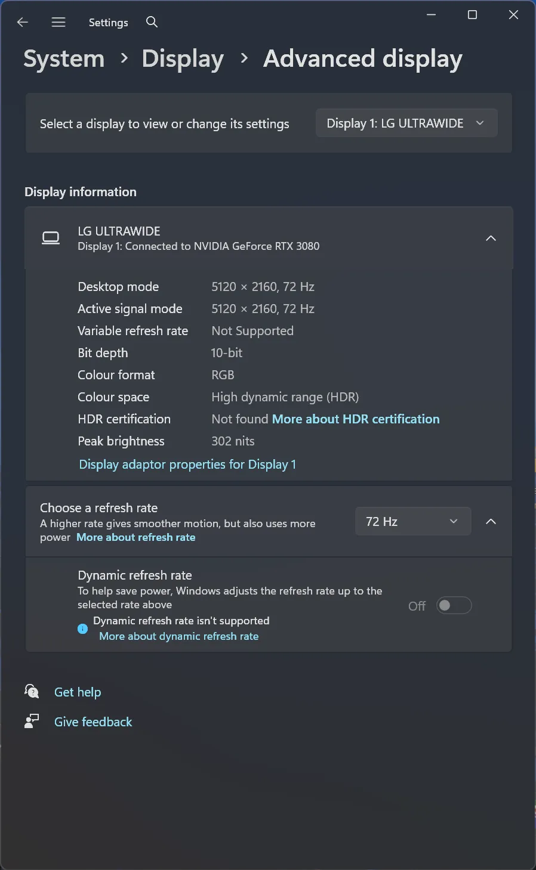
Task: Open Display adaptor properties for Display 1
Action: [187, 465]
